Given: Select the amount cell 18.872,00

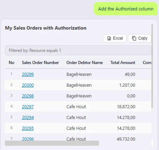Looking at the screenshot, I should click(126, 107).
